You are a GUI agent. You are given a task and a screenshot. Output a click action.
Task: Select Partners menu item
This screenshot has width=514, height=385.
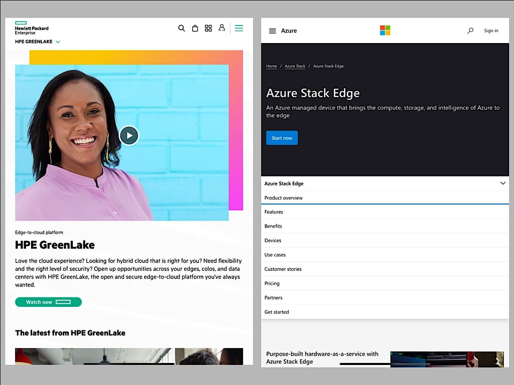click(x=385, y=298)
